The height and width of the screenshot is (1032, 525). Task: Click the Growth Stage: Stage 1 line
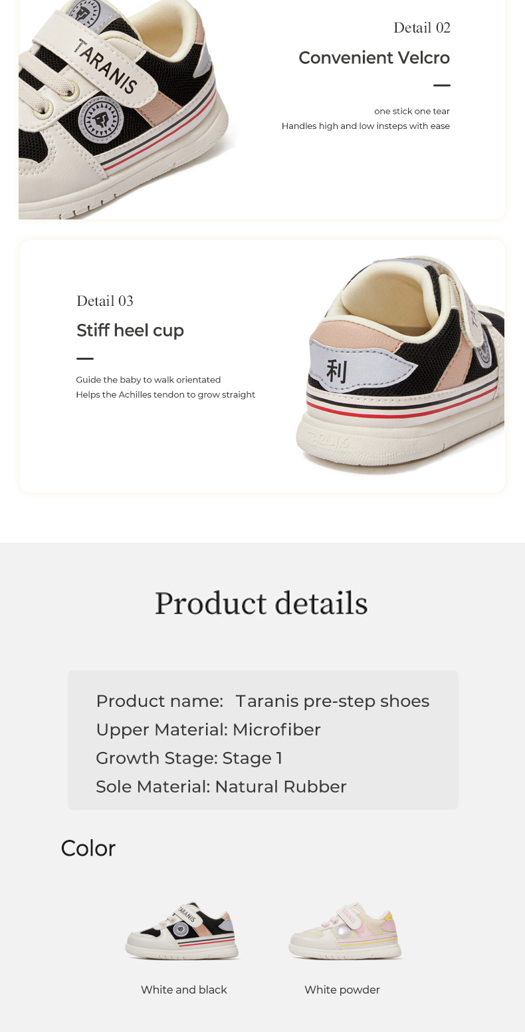click(x=189, y=758)
